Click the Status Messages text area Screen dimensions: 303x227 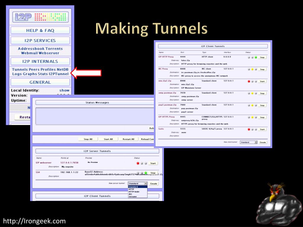click(95, 116)
